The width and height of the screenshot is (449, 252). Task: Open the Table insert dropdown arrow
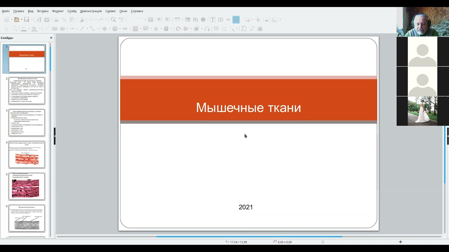tap(182, 20)
